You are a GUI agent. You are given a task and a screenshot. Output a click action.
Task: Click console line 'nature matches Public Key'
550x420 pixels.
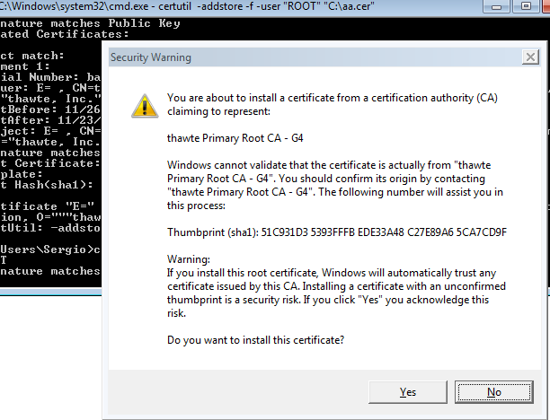(x=90, y=23)
